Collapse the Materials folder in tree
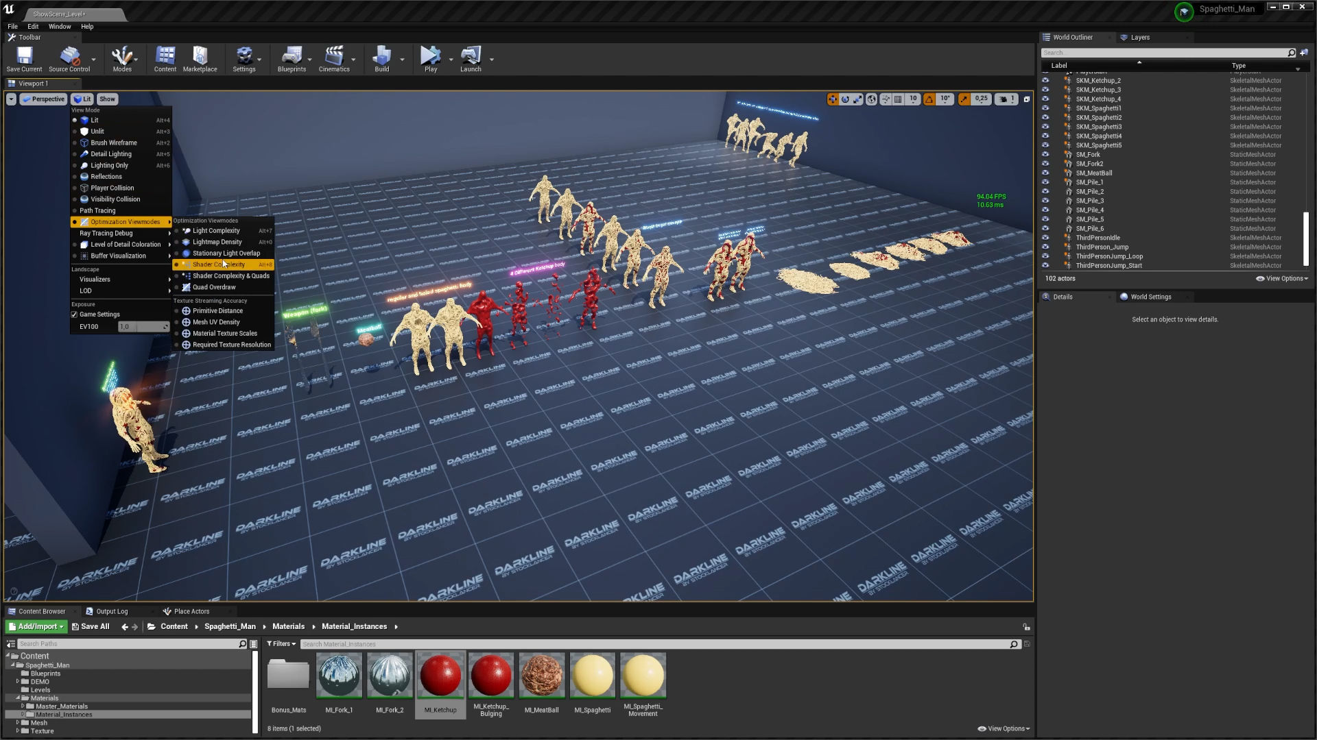 (18, 698)
